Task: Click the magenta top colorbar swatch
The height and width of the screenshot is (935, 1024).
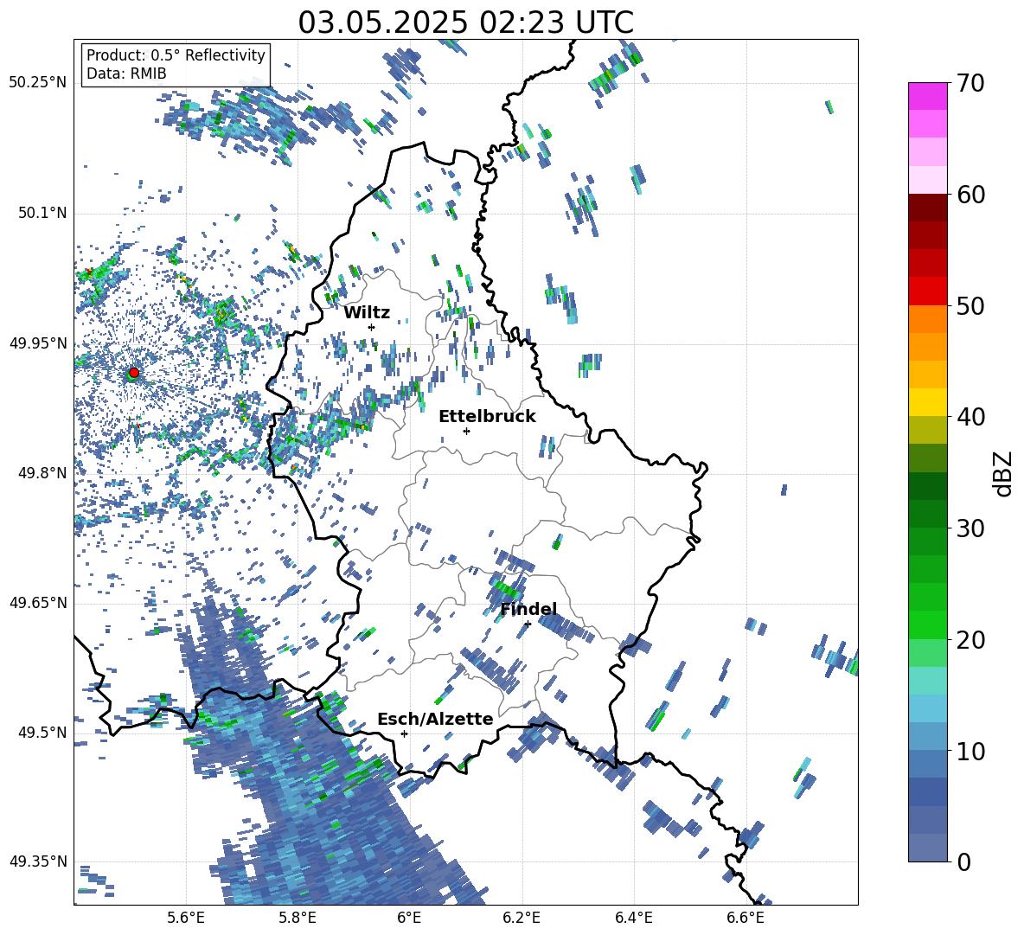Action: (x=927, y=96)
